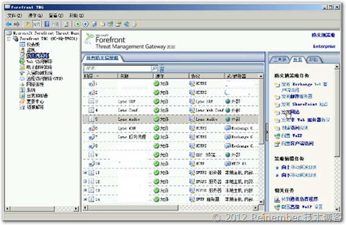Select the 任务 tab
This screenshot has width=346, height=225.
click(297, 59)
